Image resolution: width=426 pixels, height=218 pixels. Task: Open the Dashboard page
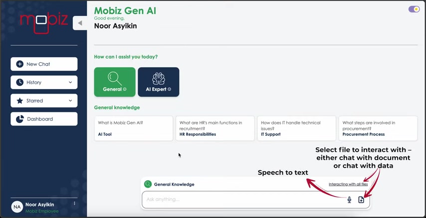(44, 119)
